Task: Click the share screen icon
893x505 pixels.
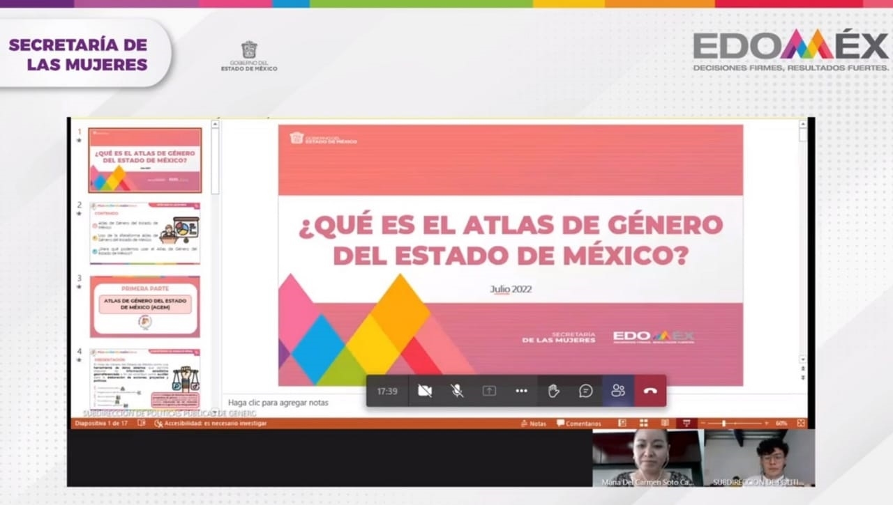Action: tap(489, 391)
